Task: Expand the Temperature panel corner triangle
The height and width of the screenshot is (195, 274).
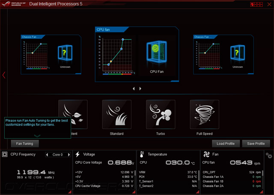Action: 198,192
